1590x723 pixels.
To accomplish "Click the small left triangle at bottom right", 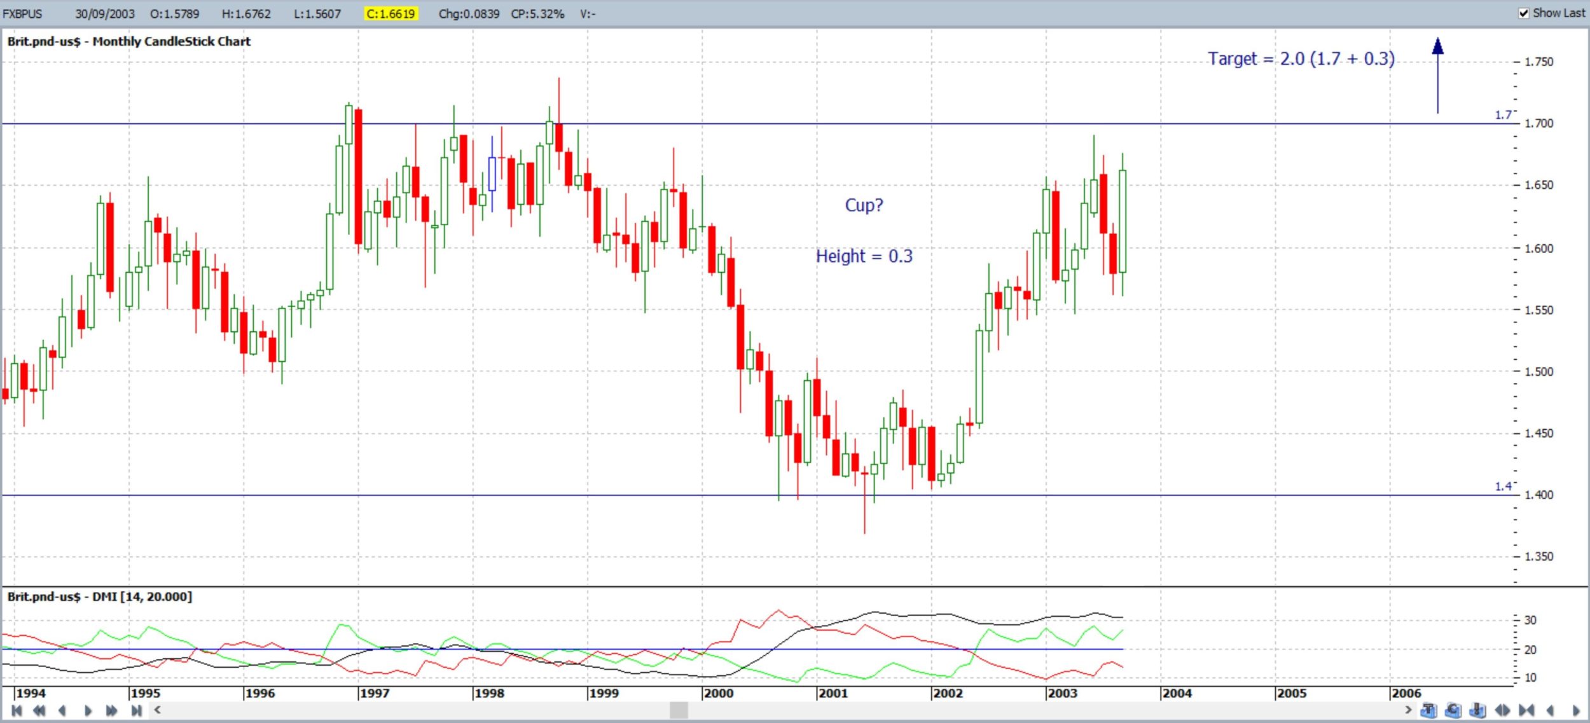I will (1550, 710).
